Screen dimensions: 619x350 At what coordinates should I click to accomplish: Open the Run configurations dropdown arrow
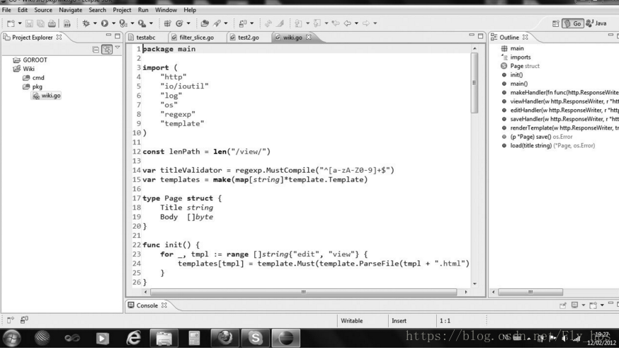click(x=114, y=23)
